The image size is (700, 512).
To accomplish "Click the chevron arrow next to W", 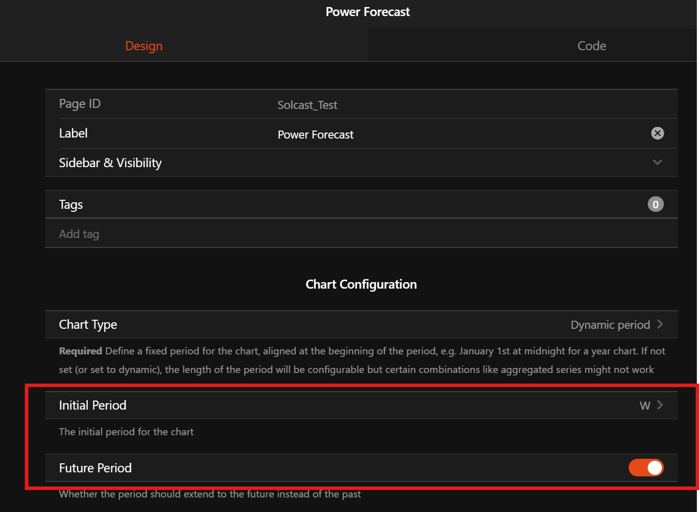I will 660,405.
